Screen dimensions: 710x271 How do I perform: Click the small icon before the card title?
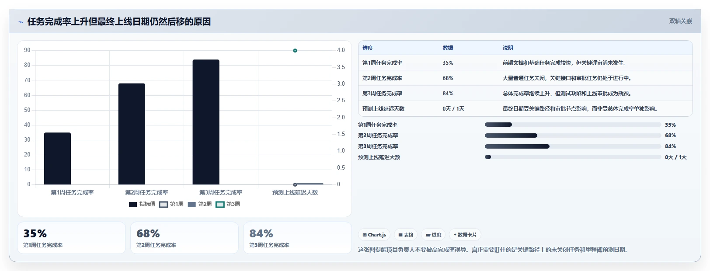click(x=21, y=22)
